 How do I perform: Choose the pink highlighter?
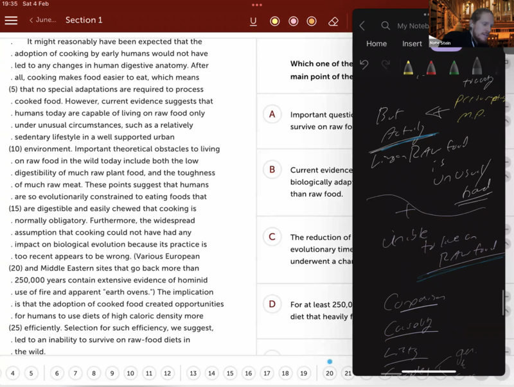[294, 21]
